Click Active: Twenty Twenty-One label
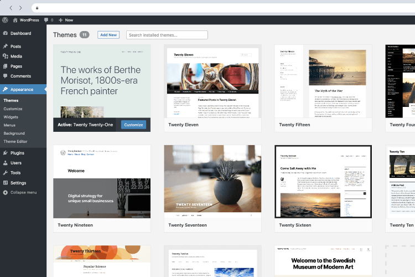The height and width of the screenshot is (277, 415). (85, 125)
